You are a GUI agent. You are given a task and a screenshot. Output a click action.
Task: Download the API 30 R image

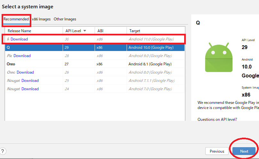(19, 39)
